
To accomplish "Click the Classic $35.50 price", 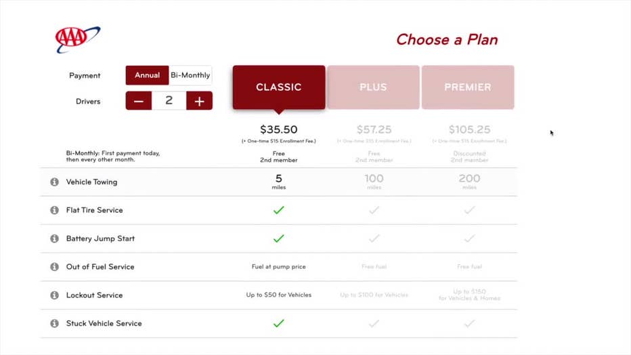I will click(279, 129).
